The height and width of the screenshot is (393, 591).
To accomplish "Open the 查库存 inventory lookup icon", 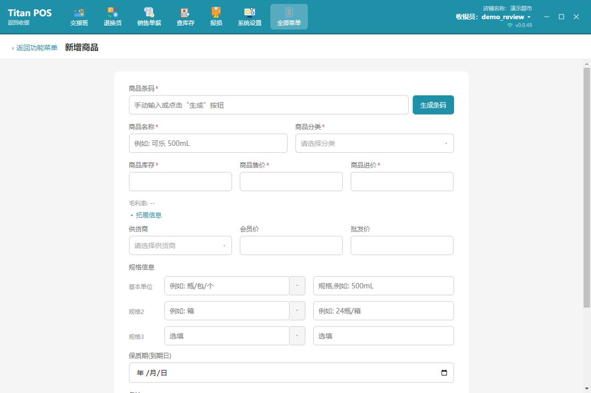I will (x=185, y=17).
